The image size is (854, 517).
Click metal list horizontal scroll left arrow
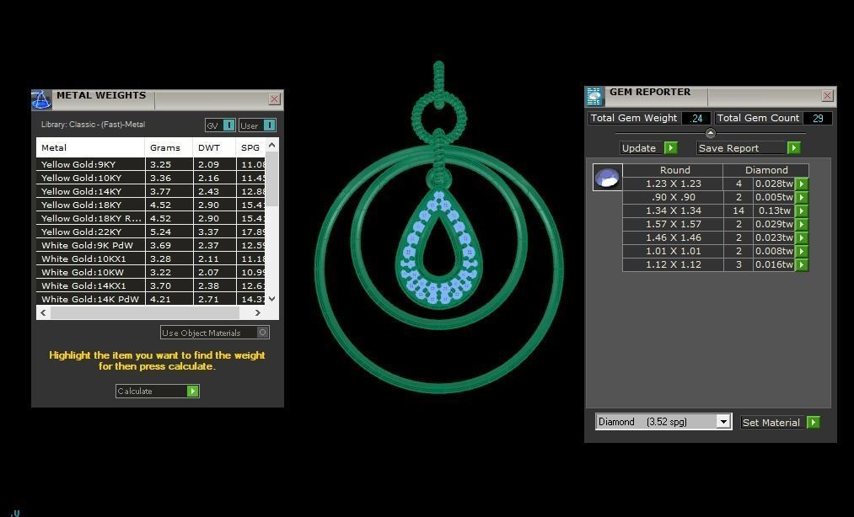pos(43,313)
